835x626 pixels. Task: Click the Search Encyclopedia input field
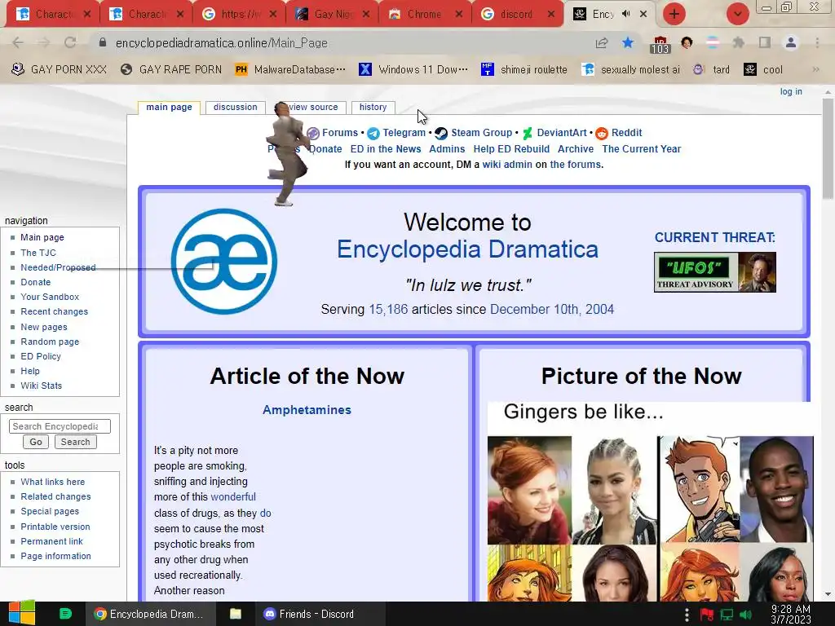[60, 426]
